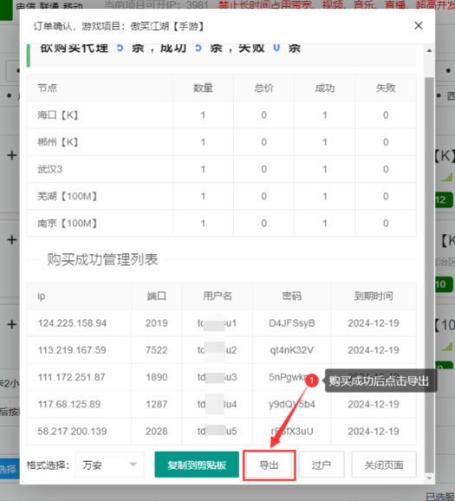
Task: Click the 端口 column header
Action: point(157,296)
